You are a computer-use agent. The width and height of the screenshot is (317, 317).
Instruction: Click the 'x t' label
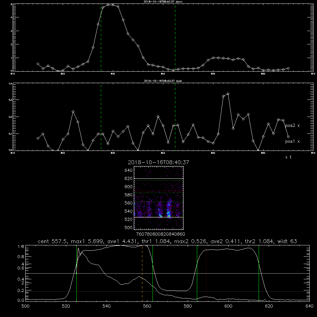pos(288,157)
